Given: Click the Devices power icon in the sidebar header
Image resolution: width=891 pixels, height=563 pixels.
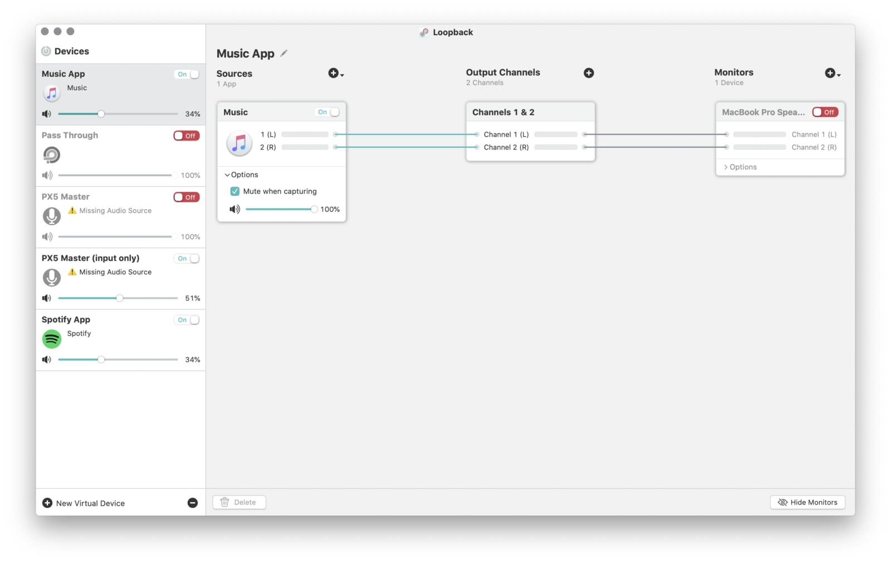Looking at the screenshot, I should tap(46, 51).
